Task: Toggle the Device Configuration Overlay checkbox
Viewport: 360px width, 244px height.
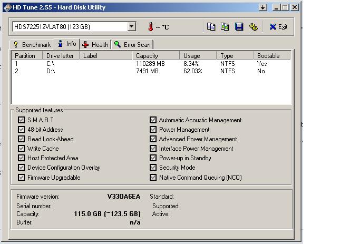Action: pyautogui.click(x=22, y=168)
